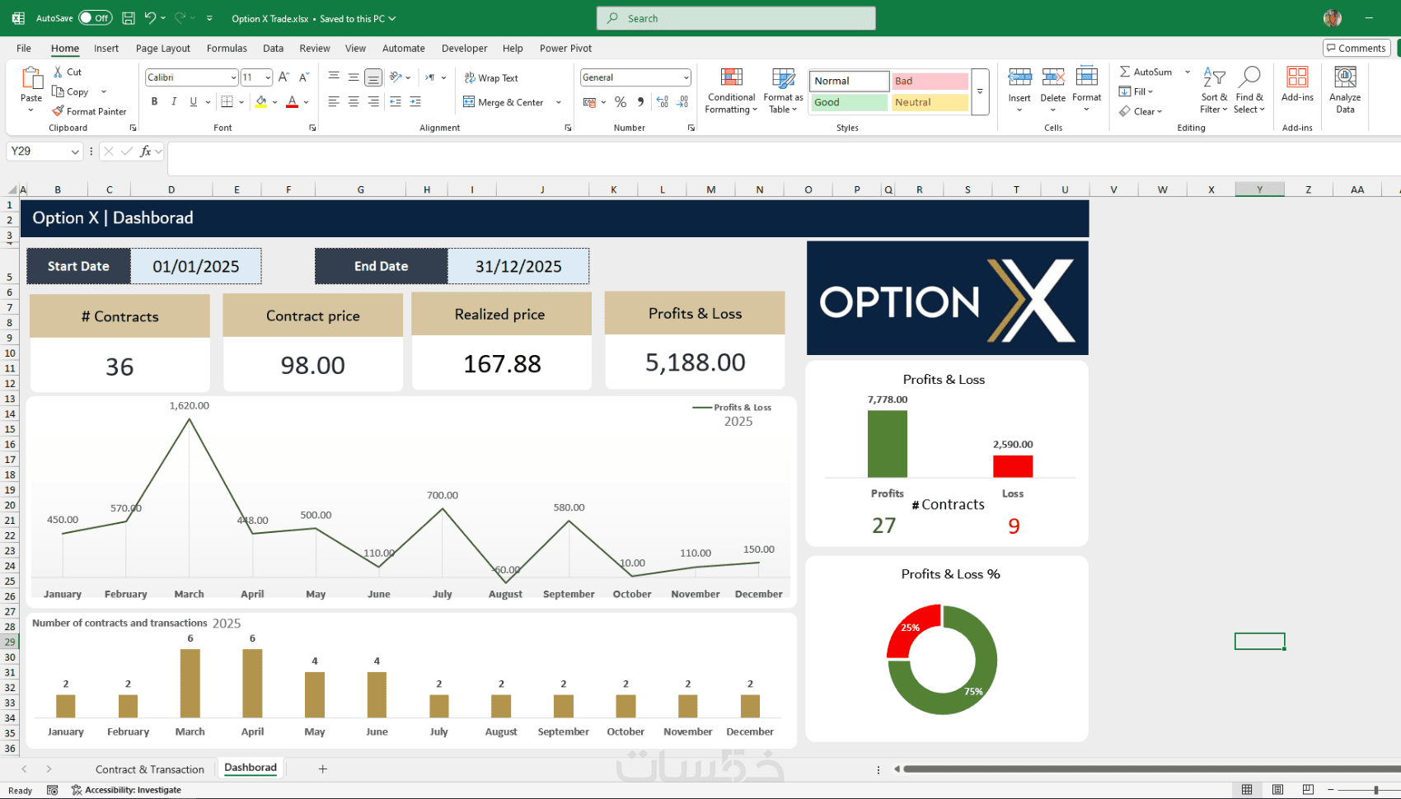Click the Search box in title bar
The width and height of the screenshot is (1401, 799).
(x=736, y=18)
